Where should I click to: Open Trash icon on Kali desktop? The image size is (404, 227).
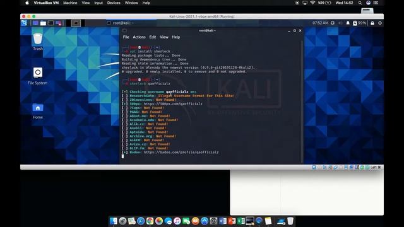38,41
